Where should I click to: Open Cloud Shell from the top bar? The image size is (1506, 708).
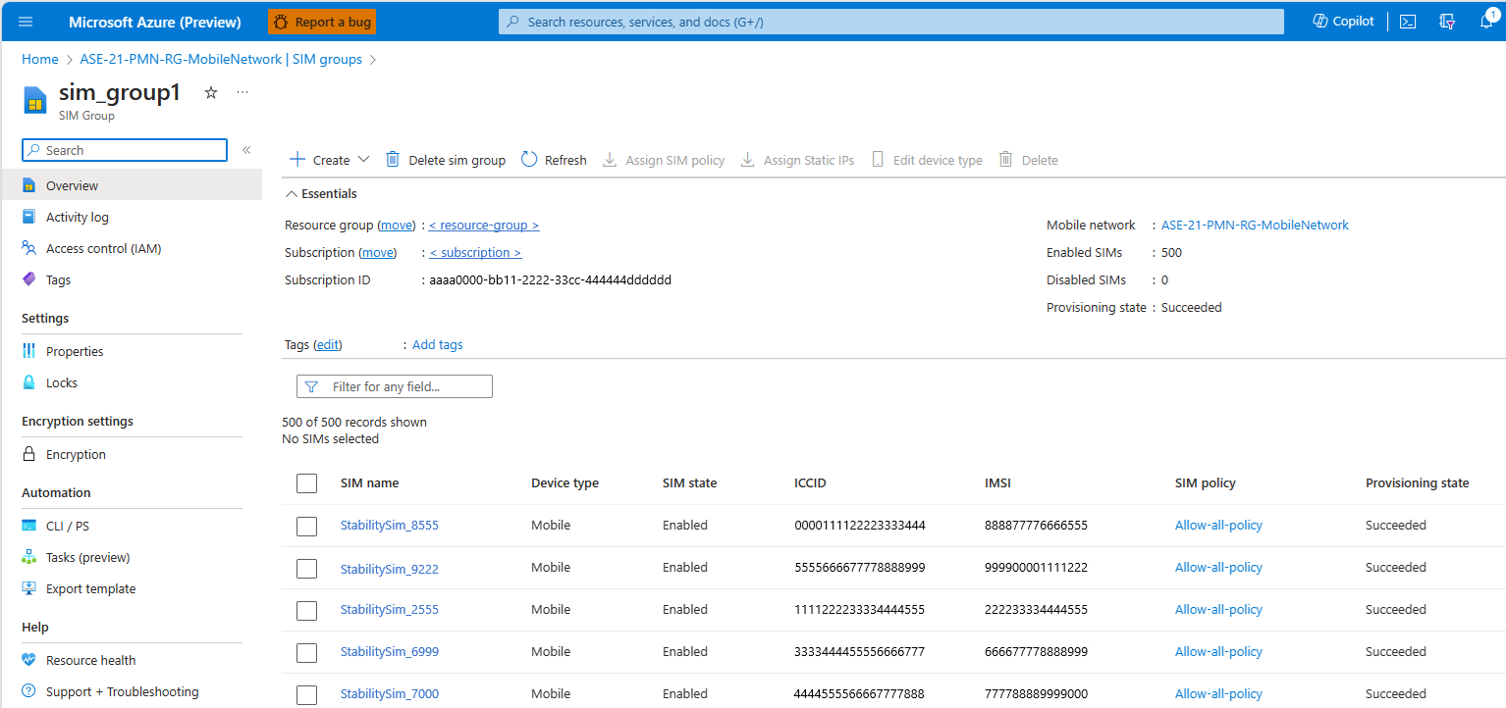1407,22
